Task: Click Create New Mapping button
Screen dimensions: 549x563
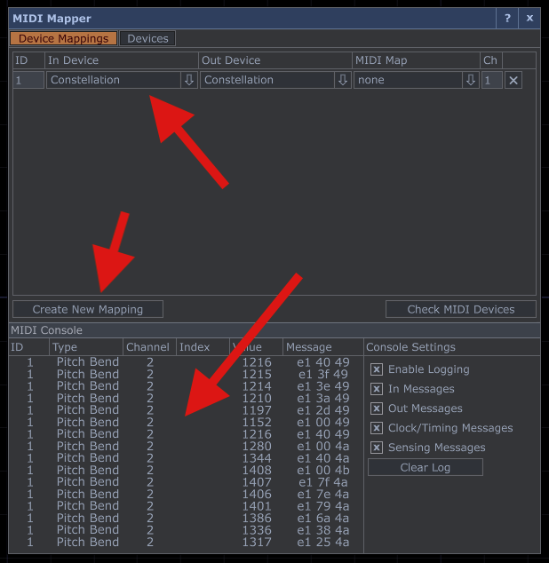Action: pos(88,309)
